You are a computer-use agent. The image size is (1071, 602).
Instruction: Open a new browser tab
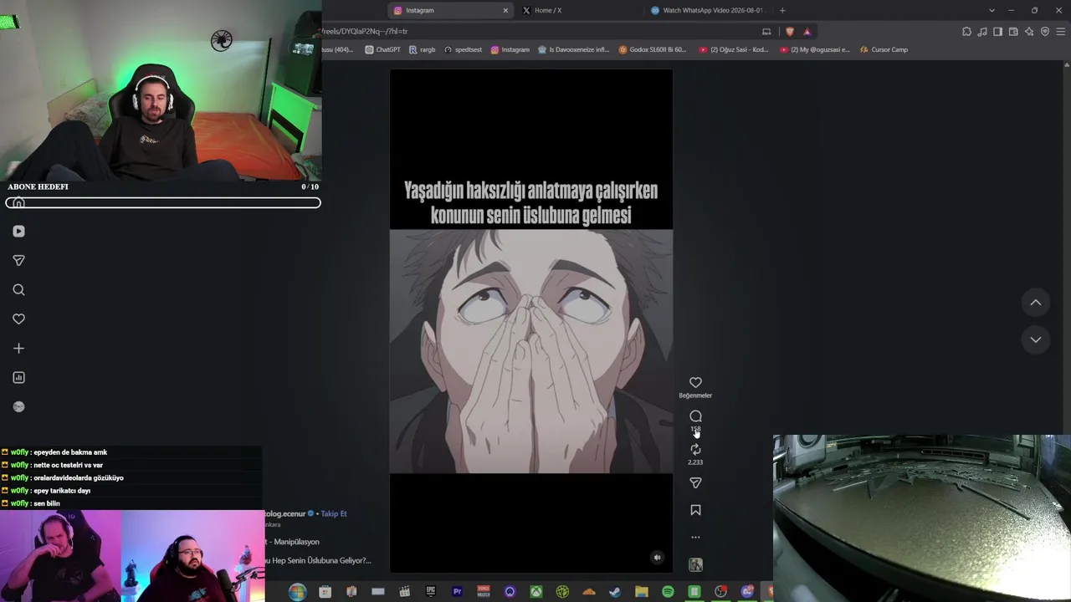click(782, 10)
